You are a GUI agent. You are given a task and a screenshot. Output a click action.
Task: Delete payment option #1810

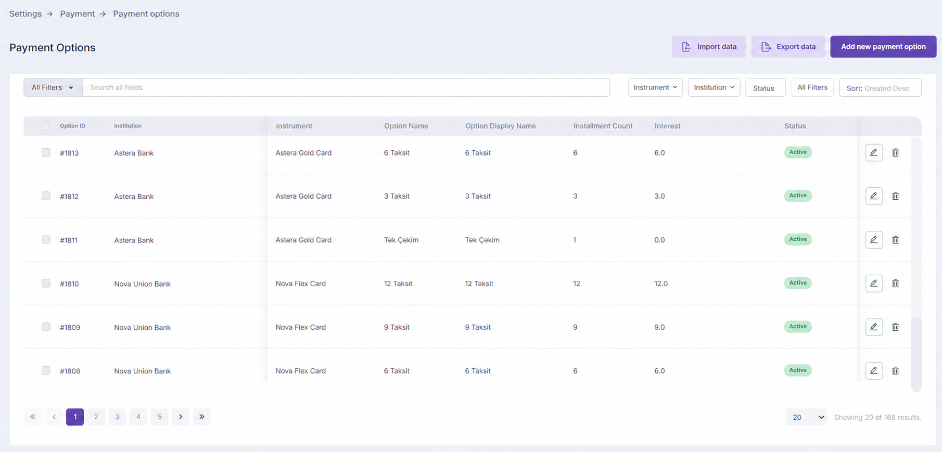coord(895,283)
